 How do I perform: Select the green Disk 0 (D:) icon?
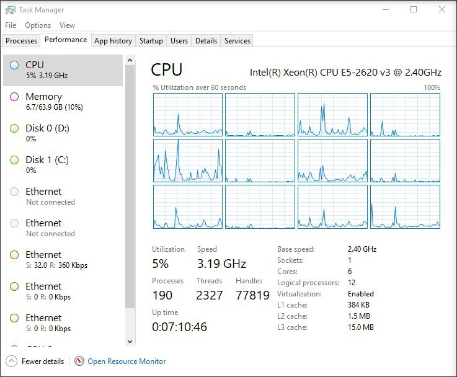[14, 128]
